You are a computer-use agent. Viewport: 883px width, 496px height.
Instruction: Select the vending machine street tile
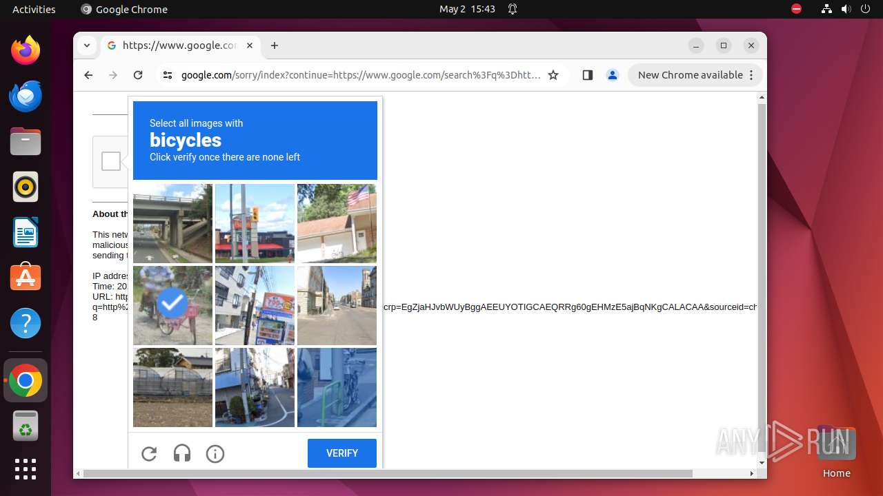point(255,305)
